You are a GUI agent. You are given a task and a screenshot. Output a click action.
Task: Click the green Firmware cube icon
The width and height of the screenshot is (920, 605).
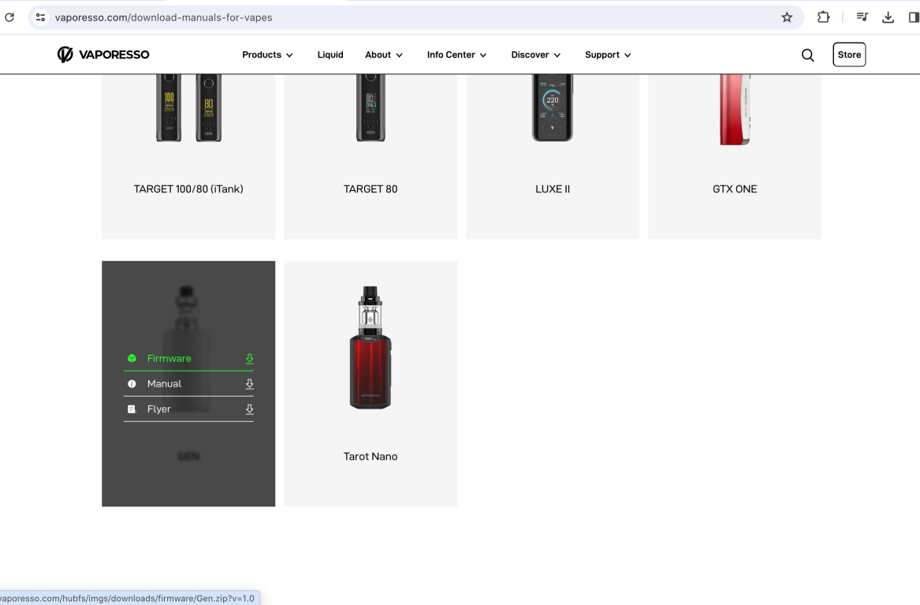point(132,359)
